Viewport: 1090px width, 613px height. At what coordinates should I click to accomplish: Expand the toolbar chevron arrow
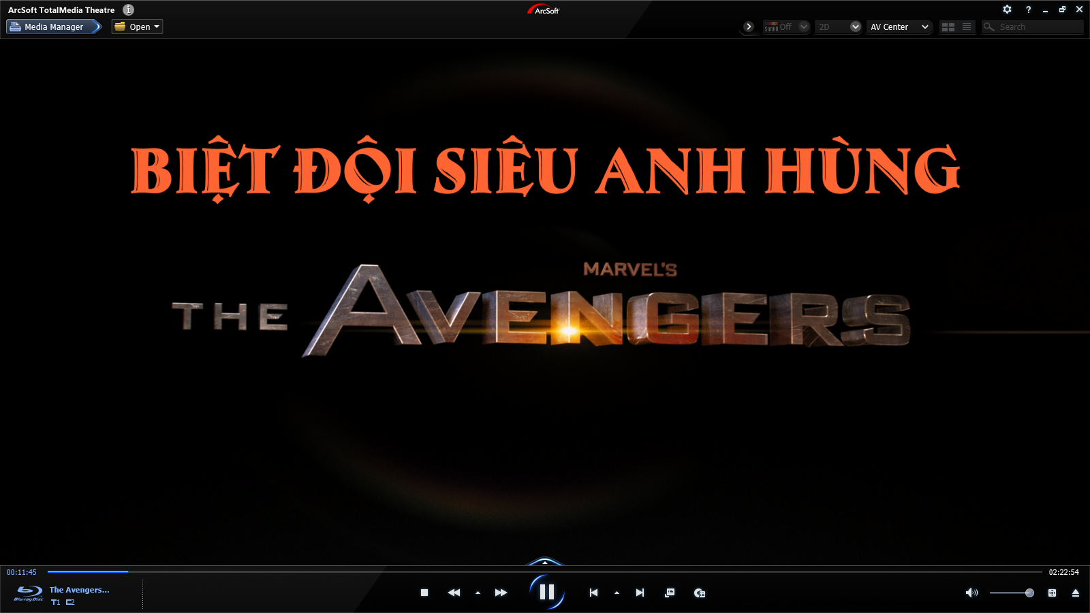pos(749,27)
